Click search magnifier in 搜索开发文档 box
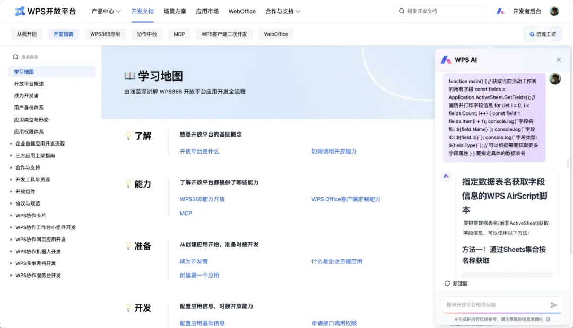573x328 pixels. point(402,11)
